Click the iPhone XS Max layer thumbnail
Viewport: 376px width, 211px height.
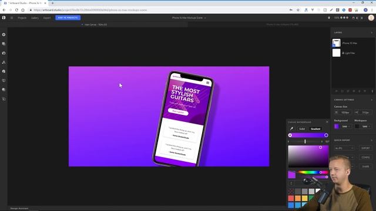coord(336,43)
